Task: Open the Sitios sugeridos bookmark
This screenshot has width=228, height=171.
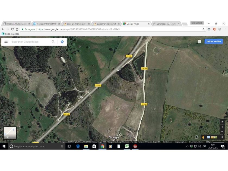Action: point(10,34)
